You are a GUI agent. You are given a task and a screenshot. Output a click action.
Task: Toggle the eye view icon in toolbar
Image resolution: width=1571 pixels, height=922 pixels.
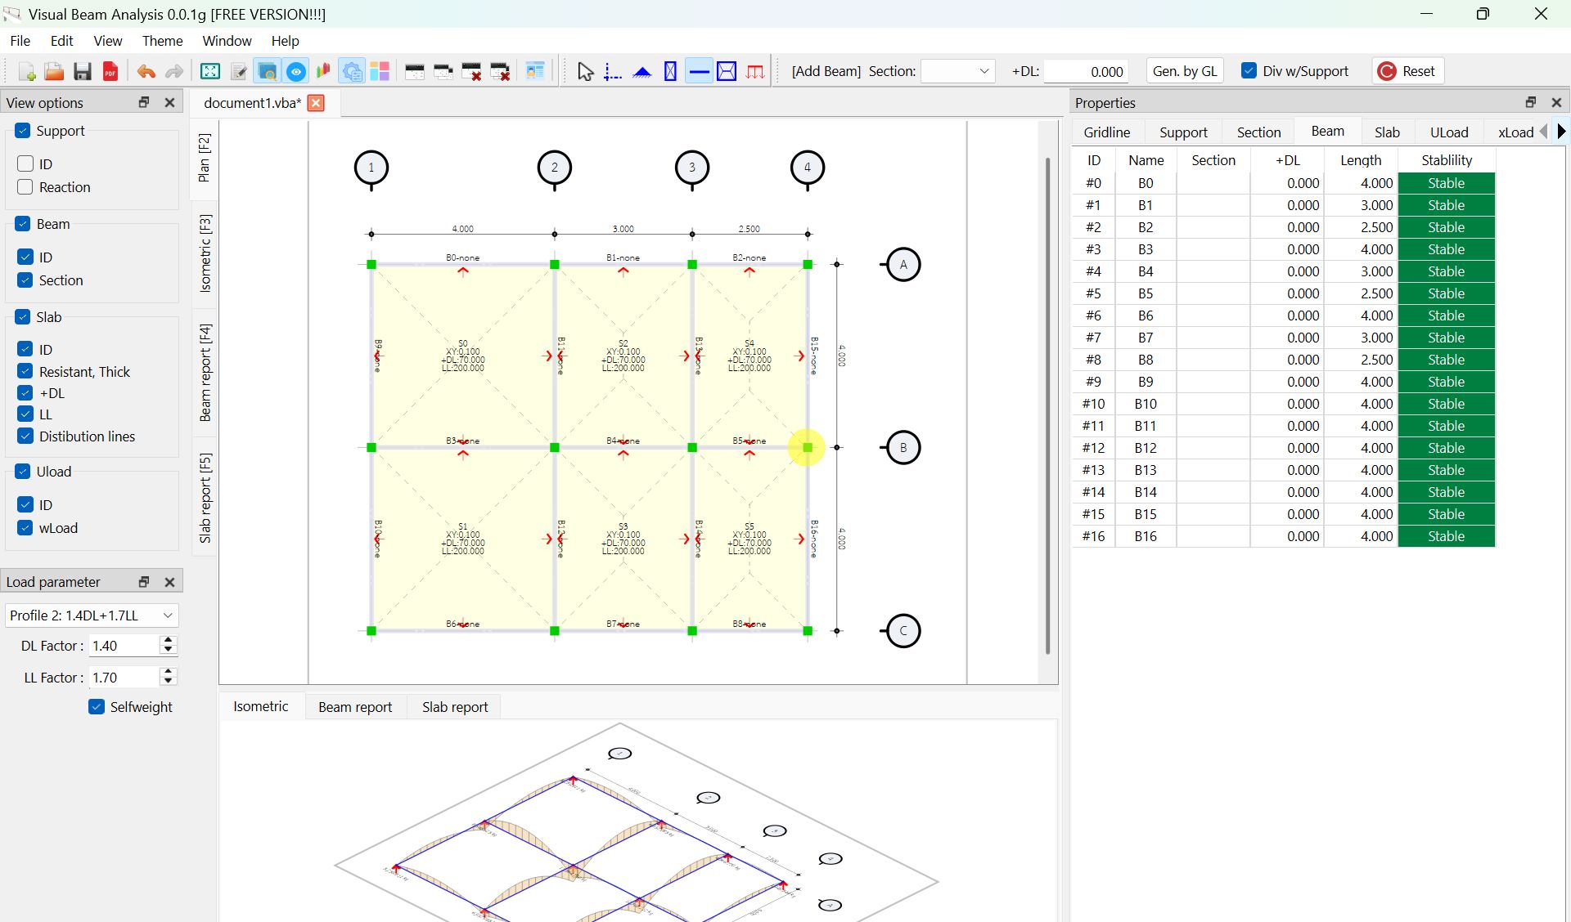click(x=296, y=72)
